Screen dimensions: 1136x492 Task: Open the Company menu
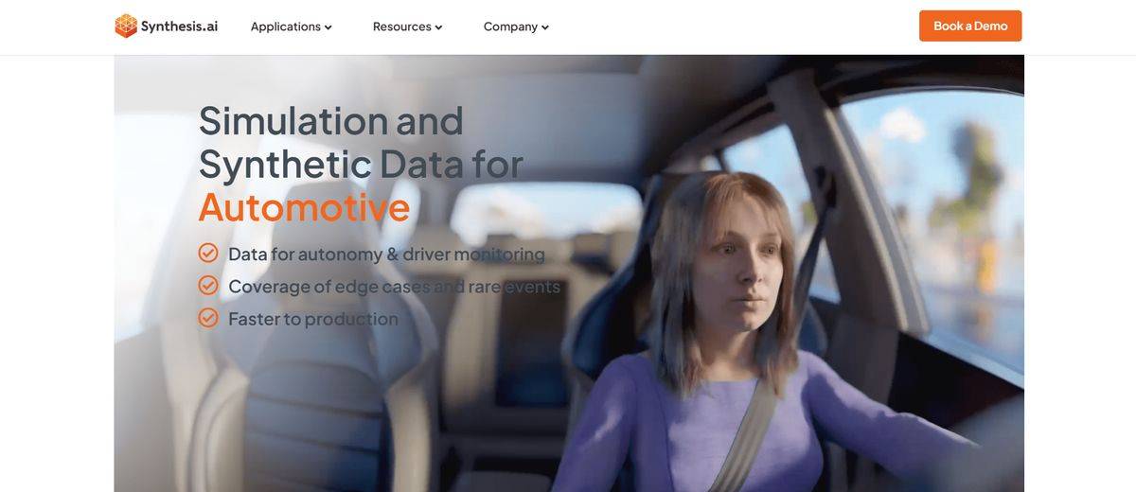click(516, 26)
